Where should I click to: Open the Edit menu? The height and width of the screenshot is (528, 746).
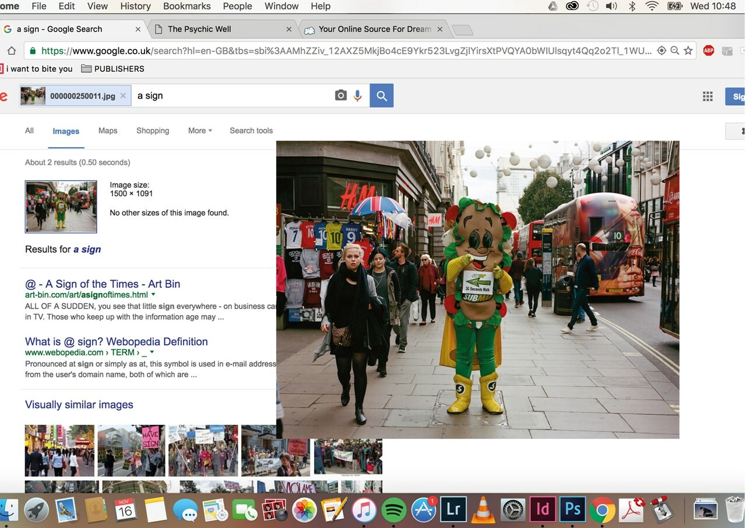[x=66, y=6]
